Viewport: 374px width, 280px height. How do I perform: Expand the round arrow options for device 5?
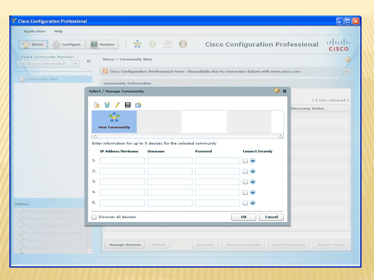coord(253,203)
